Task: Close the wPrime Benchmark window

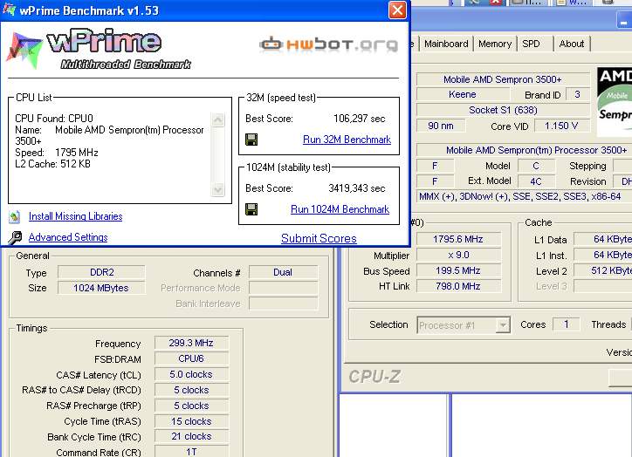Action: 397,10
